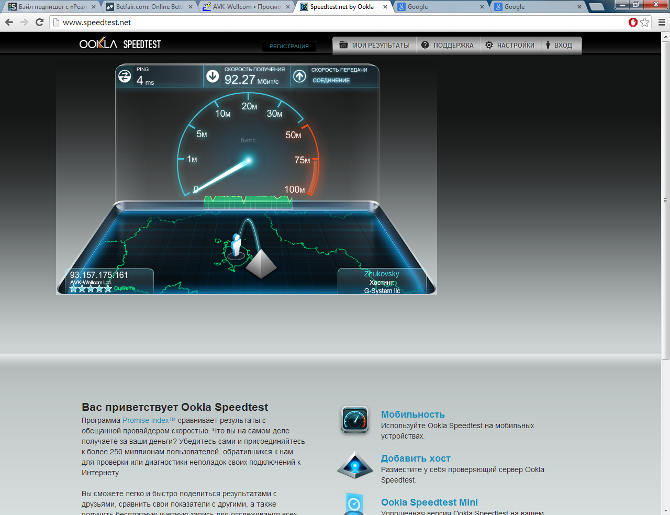
Task: Click the upload speed arrow icon
Action: pyautogui.click(x=299, y=76)
